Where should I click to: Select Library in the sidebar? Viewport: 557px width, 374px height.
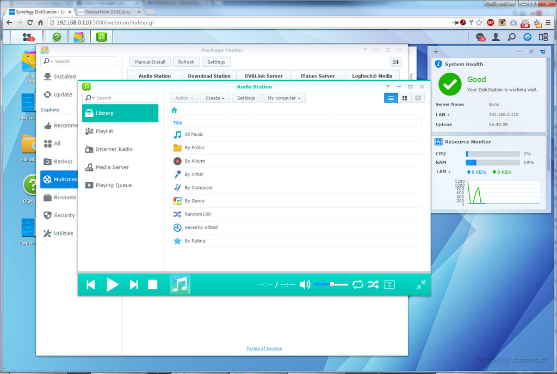(x=120, y=113)
